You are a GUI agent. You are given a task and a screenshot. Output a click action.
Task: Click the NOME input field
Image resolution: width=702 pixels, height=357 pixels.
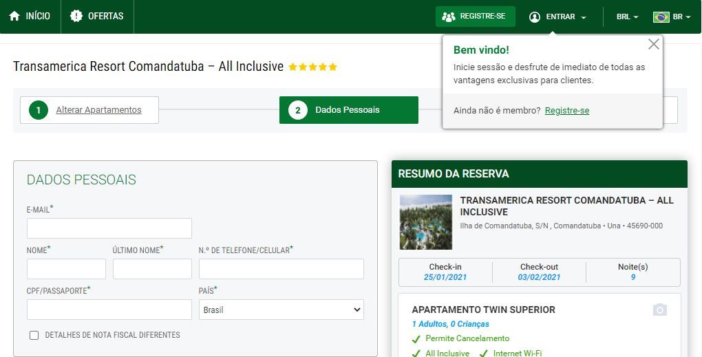pos(66,269)
